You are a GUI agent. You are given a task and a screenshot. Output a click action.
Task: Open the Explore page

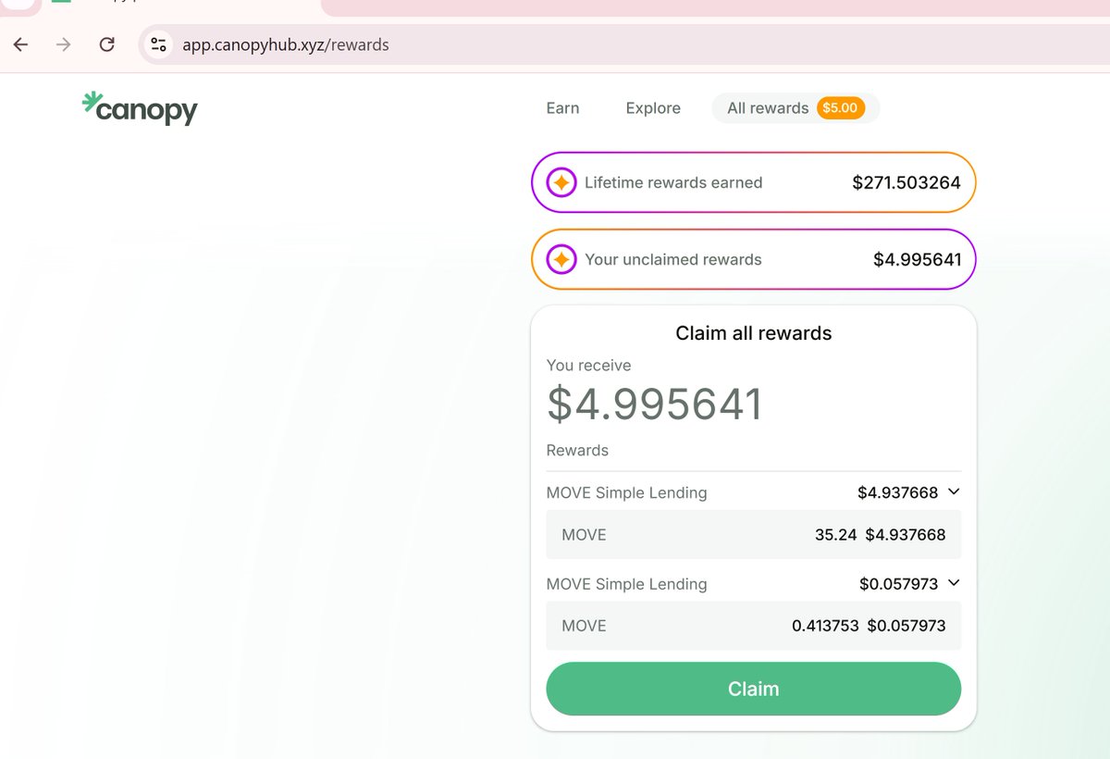pyautogui.click(x=652, y=108)
